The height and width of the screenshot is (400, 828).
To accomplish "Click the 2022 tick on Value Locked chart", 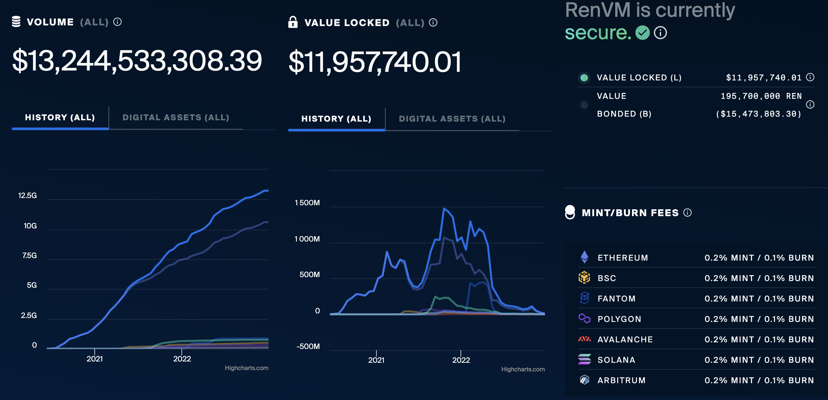I will pos(461,360).
